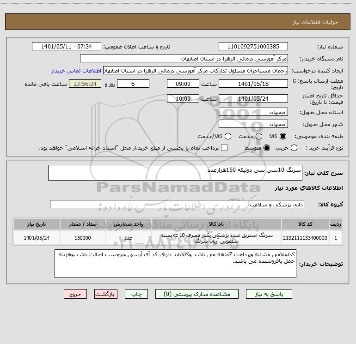Click product code 2132111133400003 cell
356x344 pixels.
coord(305,238)
